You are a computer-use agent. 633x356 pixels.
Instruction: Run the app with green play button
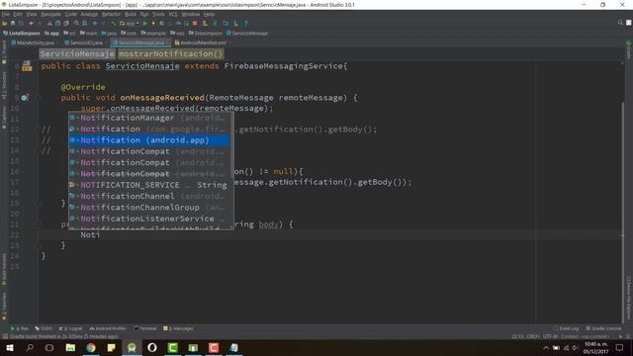145,24
